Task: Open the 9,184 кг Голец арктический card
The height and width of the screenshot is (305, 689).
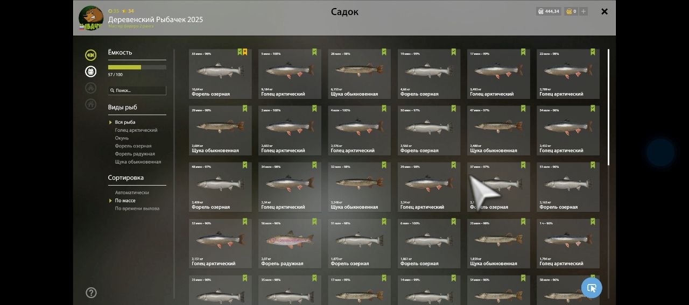Action: [x=290, y=74]
